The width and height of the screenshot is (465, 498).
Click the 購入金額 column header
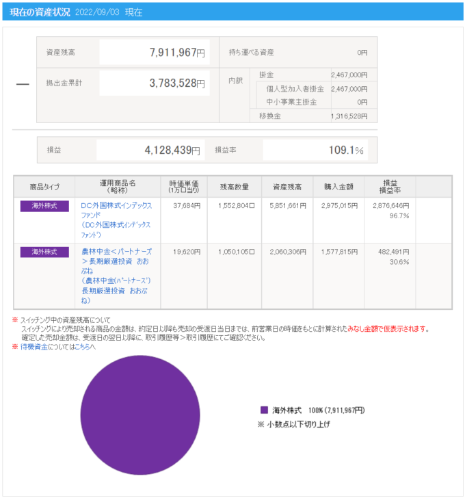pyautogui.click(x=338, y=187)
